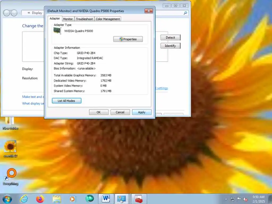Open the advanced settings link in Display window
This screenshot has width=272, height=204.
pos(162,88)
